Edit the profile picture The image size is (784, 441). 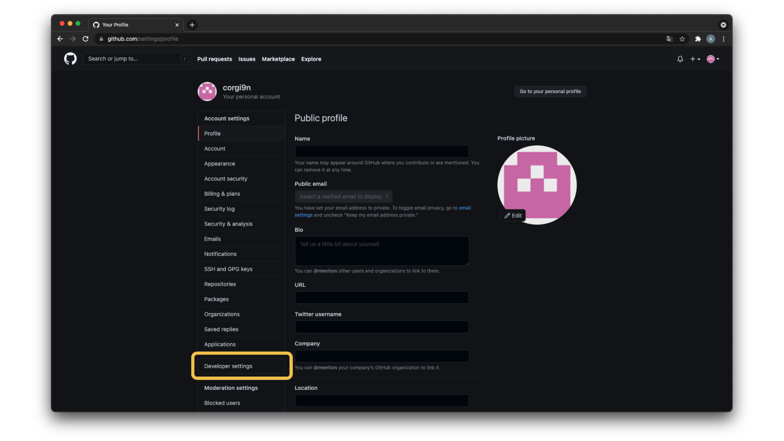click(513, 215)
